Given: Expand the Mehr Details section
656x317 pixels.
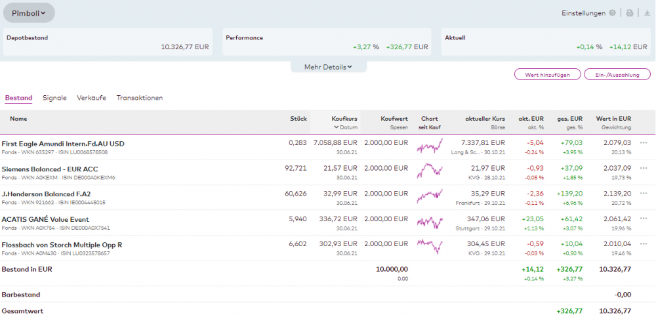Looking at the screenshot, I should [328, 67].
